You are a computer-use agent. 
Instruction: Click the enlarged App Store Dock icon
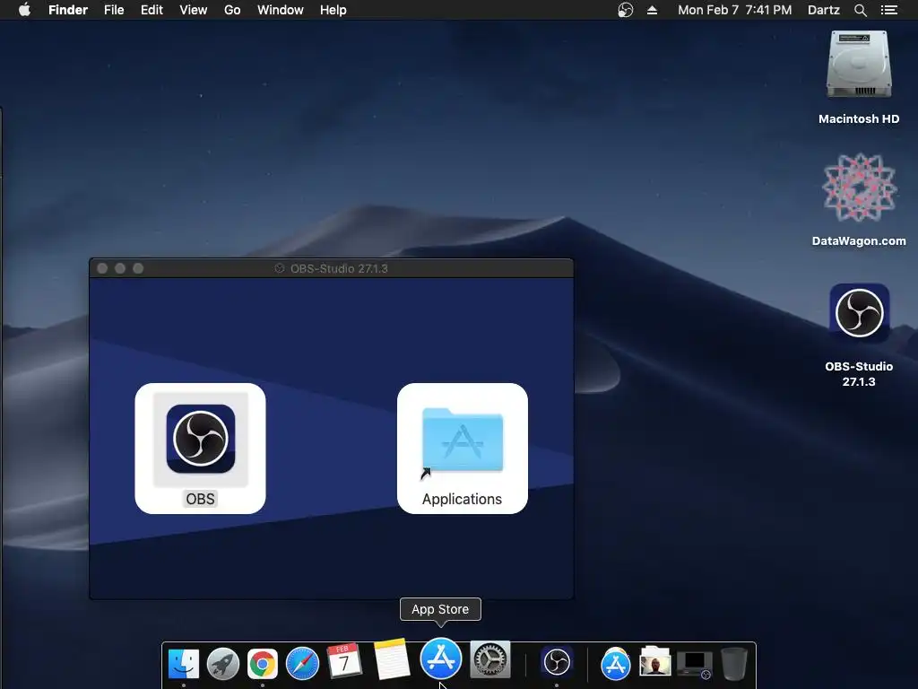(x=440, y=658)
